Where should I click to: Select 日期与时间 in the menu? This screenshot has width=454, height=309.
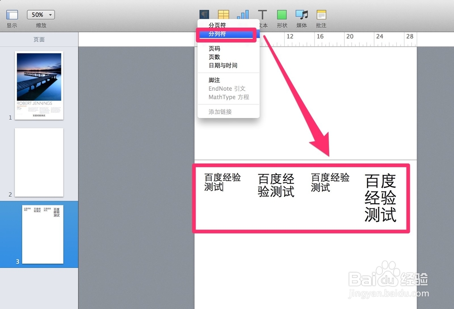228,65
